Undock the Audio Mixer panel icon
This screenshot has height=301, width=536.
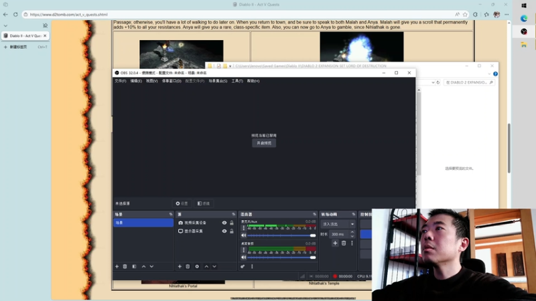314,214
